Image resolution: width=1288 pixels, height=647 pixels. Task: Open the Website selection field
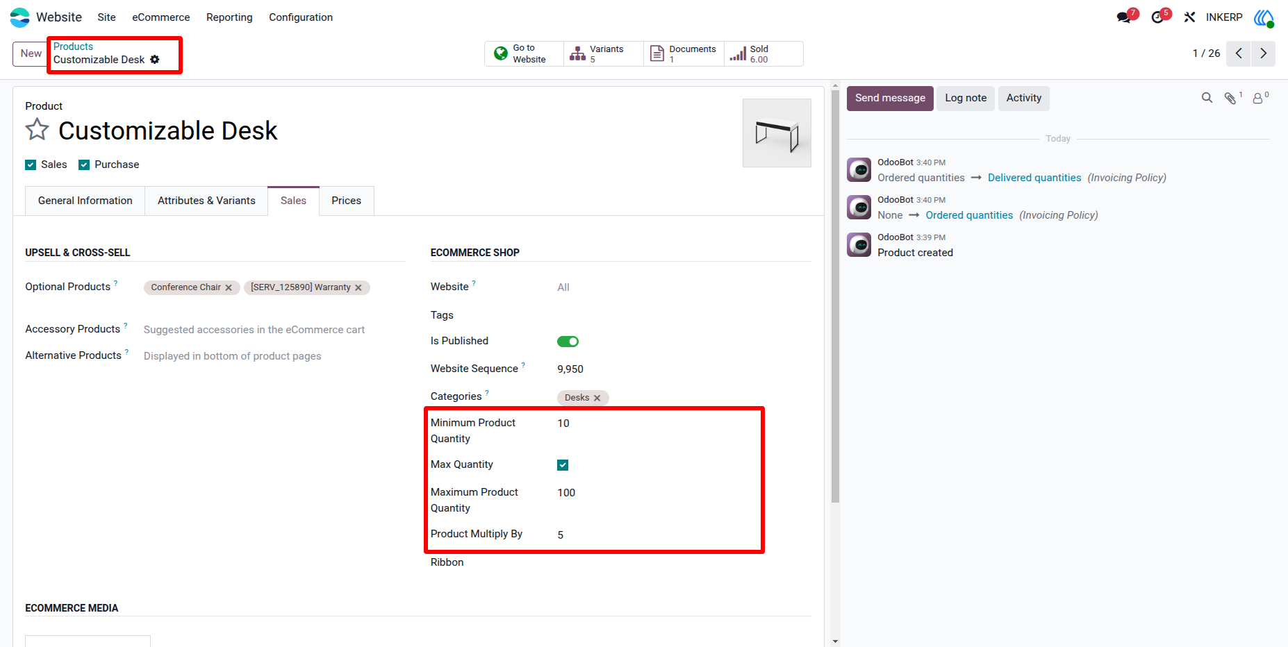684,287
